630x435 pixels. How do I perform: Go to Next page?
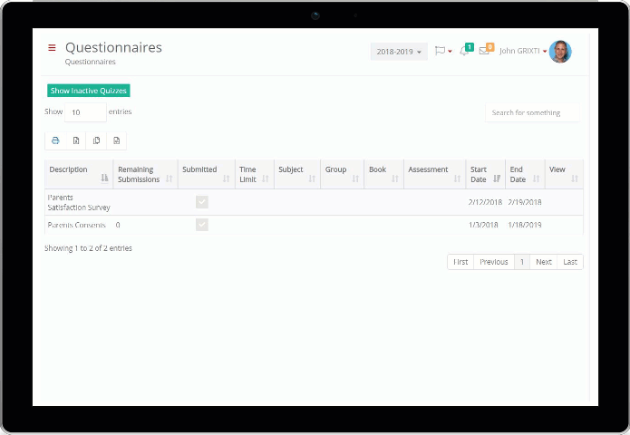(544, 262)
